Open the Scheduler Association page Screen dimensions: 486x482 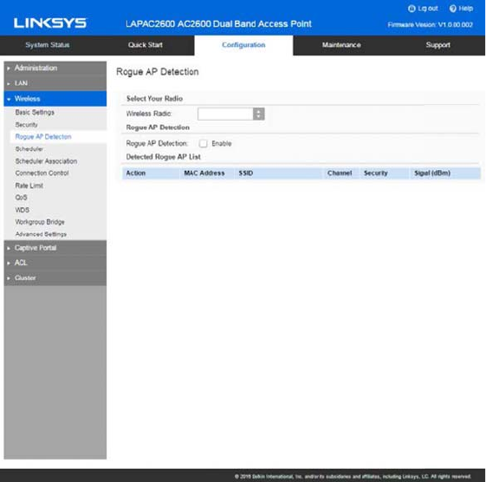pos(46,161)
